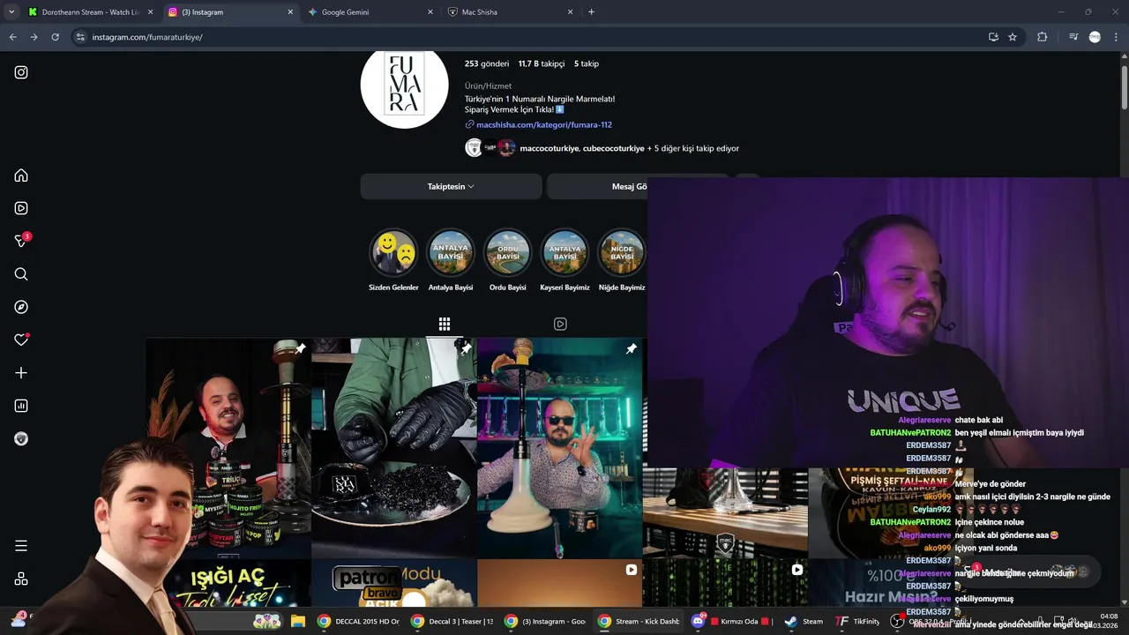Open DECCAL 2015 HD Chrome taskbar window

tap(358, 621)
